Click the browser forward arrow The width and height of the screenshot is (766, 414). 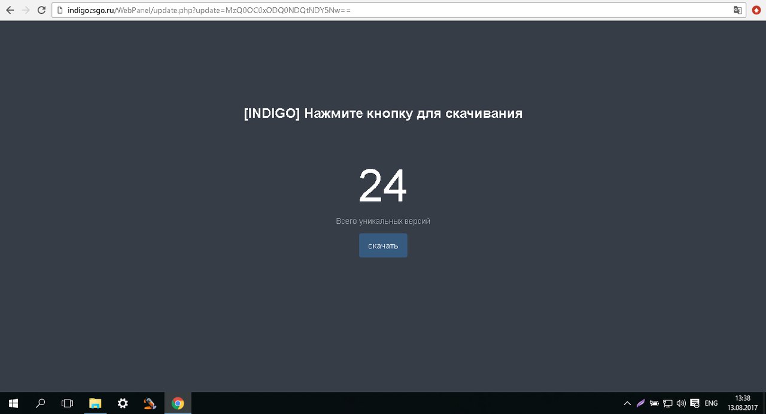coord(26,10)
